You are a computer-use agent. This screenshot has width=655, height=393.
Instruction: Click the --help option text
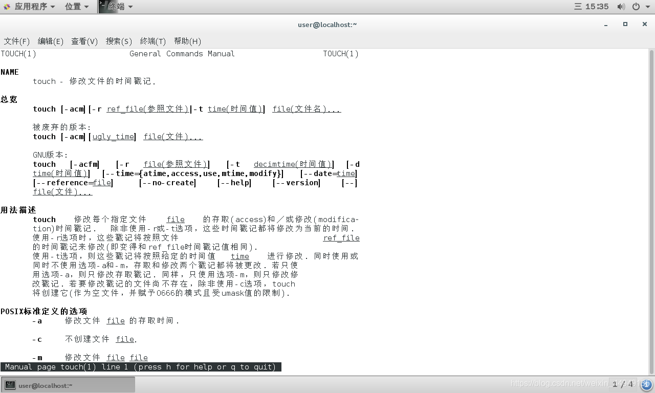pyautogui.click(x=234, y=183)
